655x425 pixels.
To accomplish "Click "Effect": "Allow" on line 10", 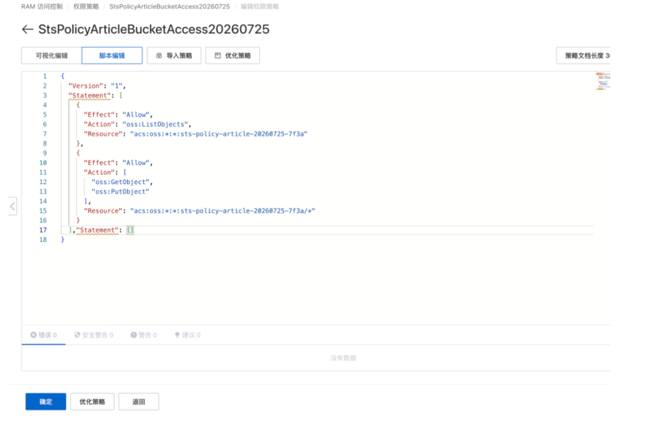I will 116,162.
